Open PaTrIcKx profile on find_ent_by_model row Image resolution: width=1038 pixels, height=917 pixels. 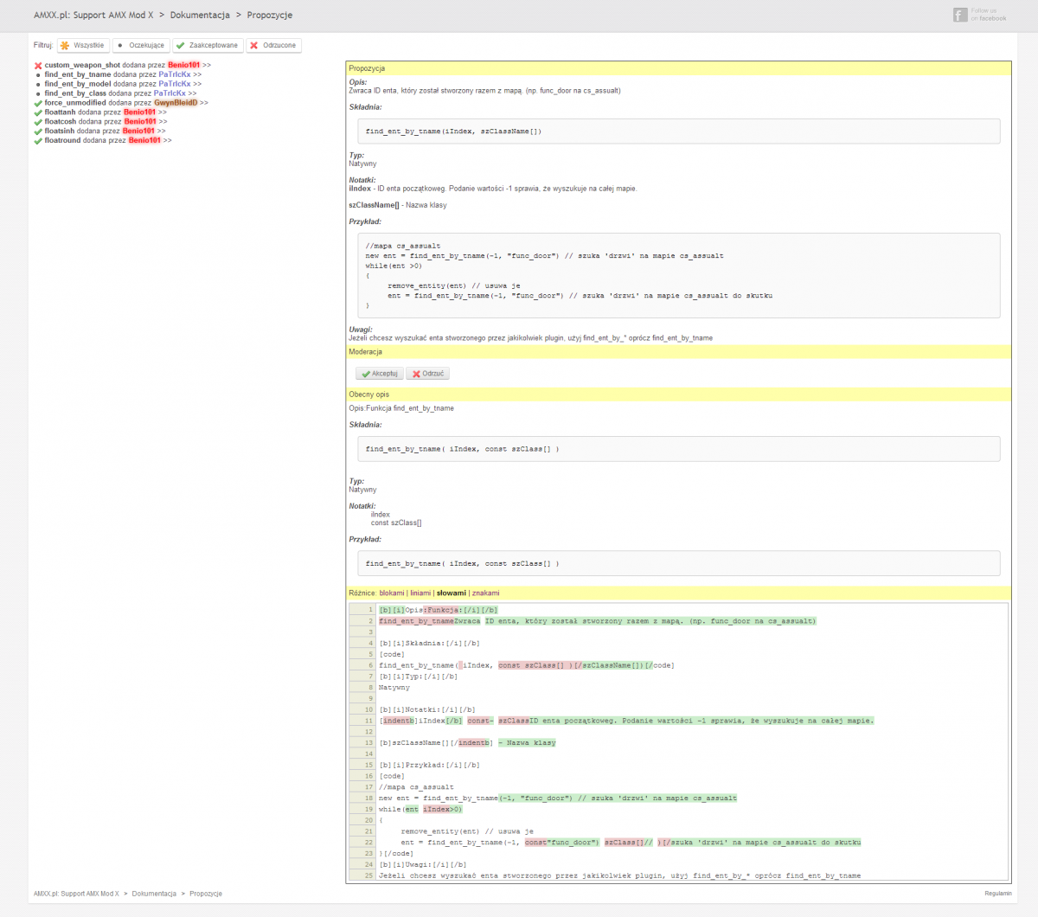(x=175, y=85)
